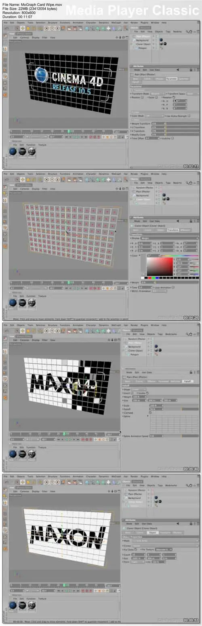Open the Plugins menu in the 00:06:40 frame
The width and height of the screenshot is (202, 626).
coord(144,325)
